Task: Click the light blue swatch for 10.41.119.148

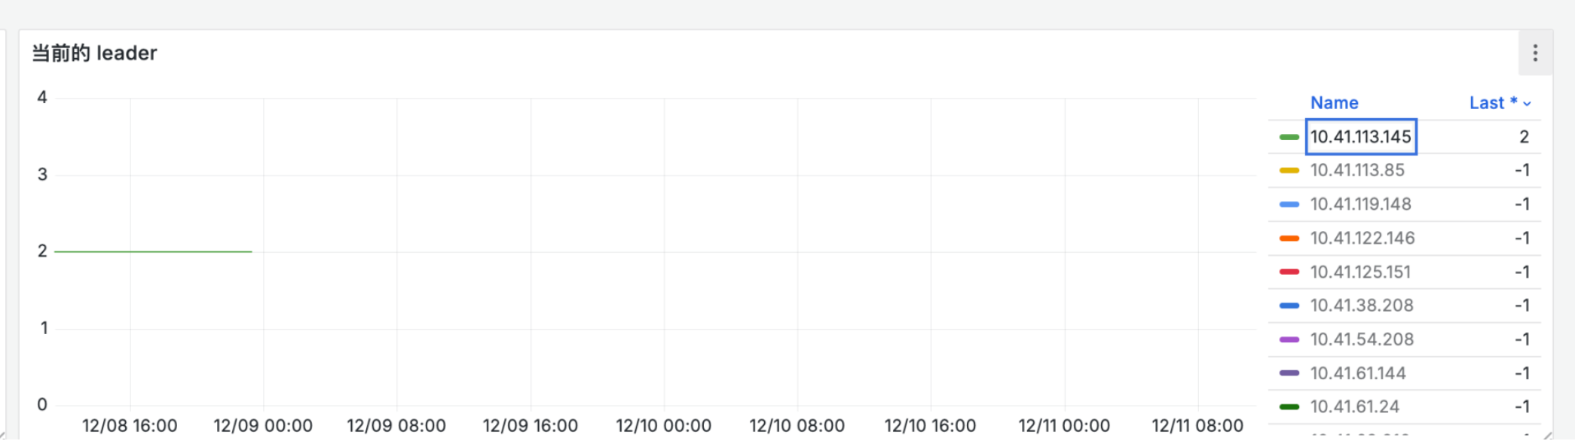Action: pyautogui.click(x=1289, y=205)
